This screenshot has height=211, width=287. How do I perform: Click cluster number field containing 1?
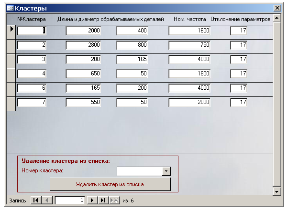click(32, 31)
